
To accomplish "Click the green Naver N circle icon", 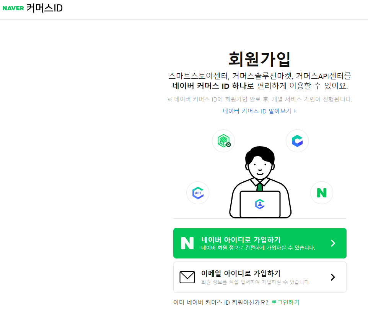I will coord(322,193).
